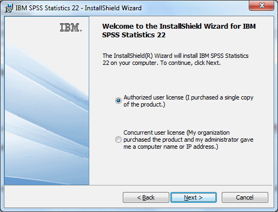Go back with the Back button
The height and width of the screenshot is (212, 278).
coord(146,197)
